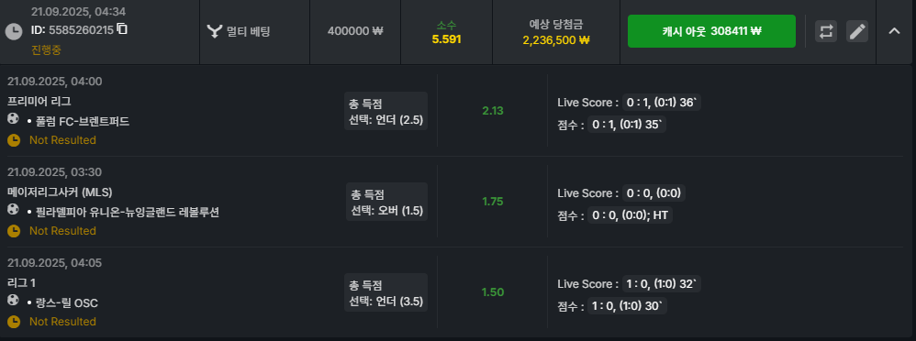The height and width of the screenshot is (341, 916).
Task: Click the swap arrows icon beside cash out
Action: tap(826, 31)
